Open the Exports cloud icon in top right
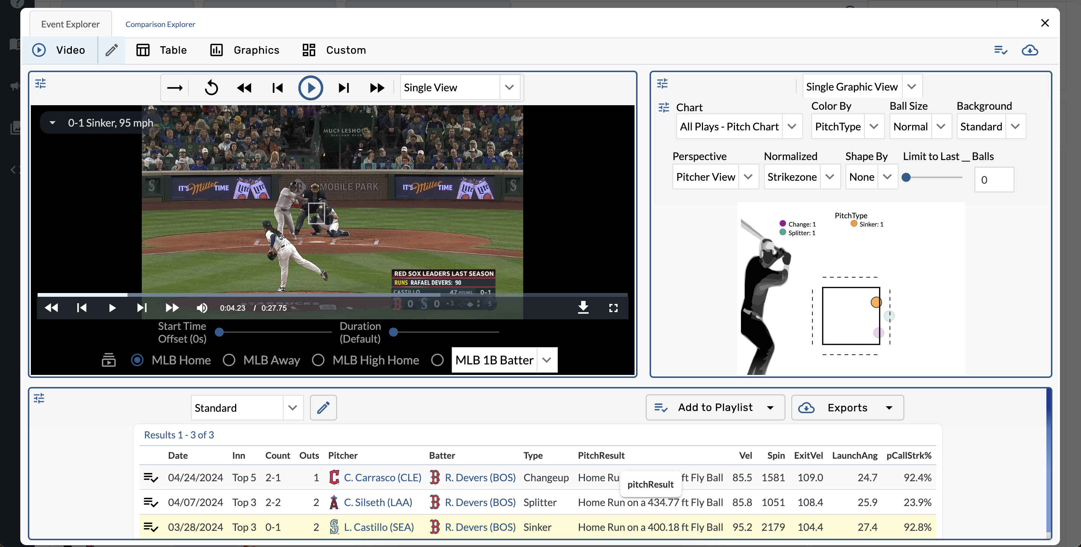1081x547 pixels. tap(1030, 50)
